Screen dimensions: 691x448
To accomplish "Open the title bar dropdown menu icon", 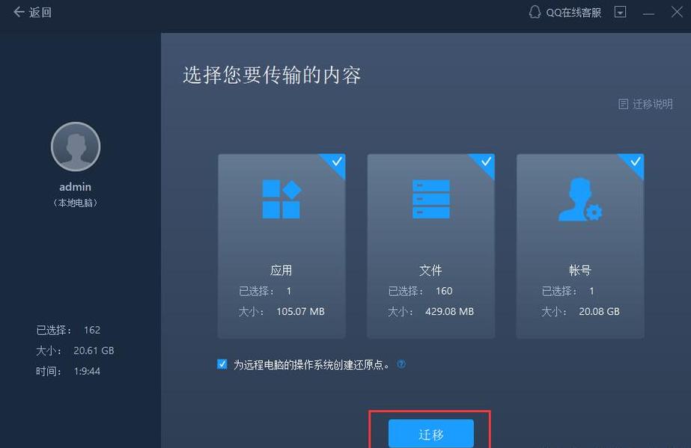I will [x=620, y=12].
